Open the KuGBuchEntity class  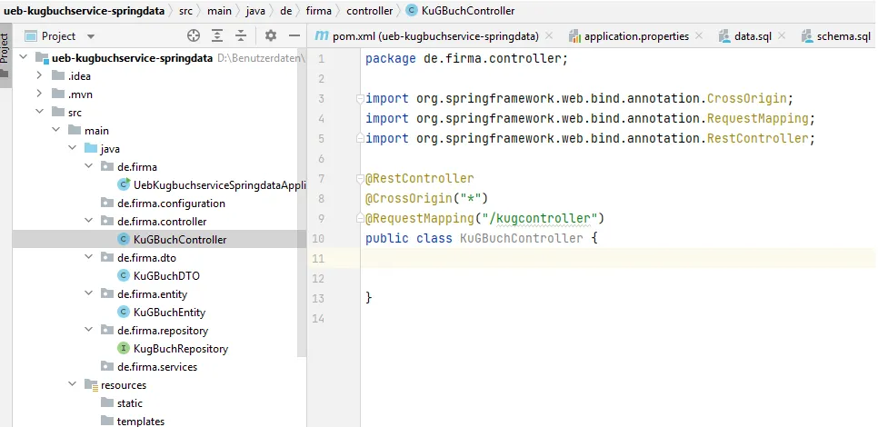click(x=161, y=313)
